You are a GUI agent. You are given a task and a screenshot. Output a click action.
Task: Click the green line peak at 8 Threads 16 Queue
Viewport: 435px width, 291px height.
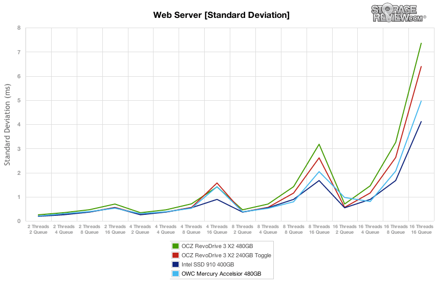click(x=319, y=144)
